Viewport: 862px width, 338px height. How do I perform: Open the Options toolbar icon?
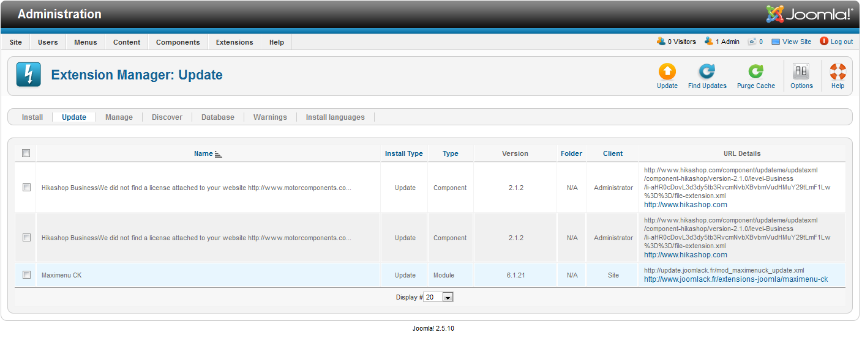coord(801,72)
